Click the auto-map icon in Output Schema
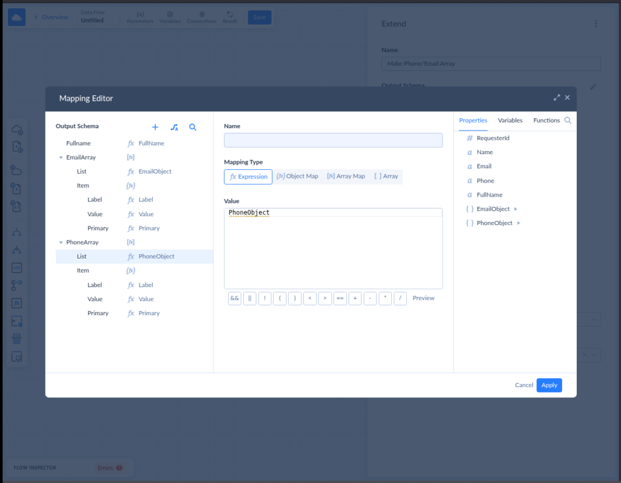The height and width of the screenshot is (483, 621). (174, 127)
